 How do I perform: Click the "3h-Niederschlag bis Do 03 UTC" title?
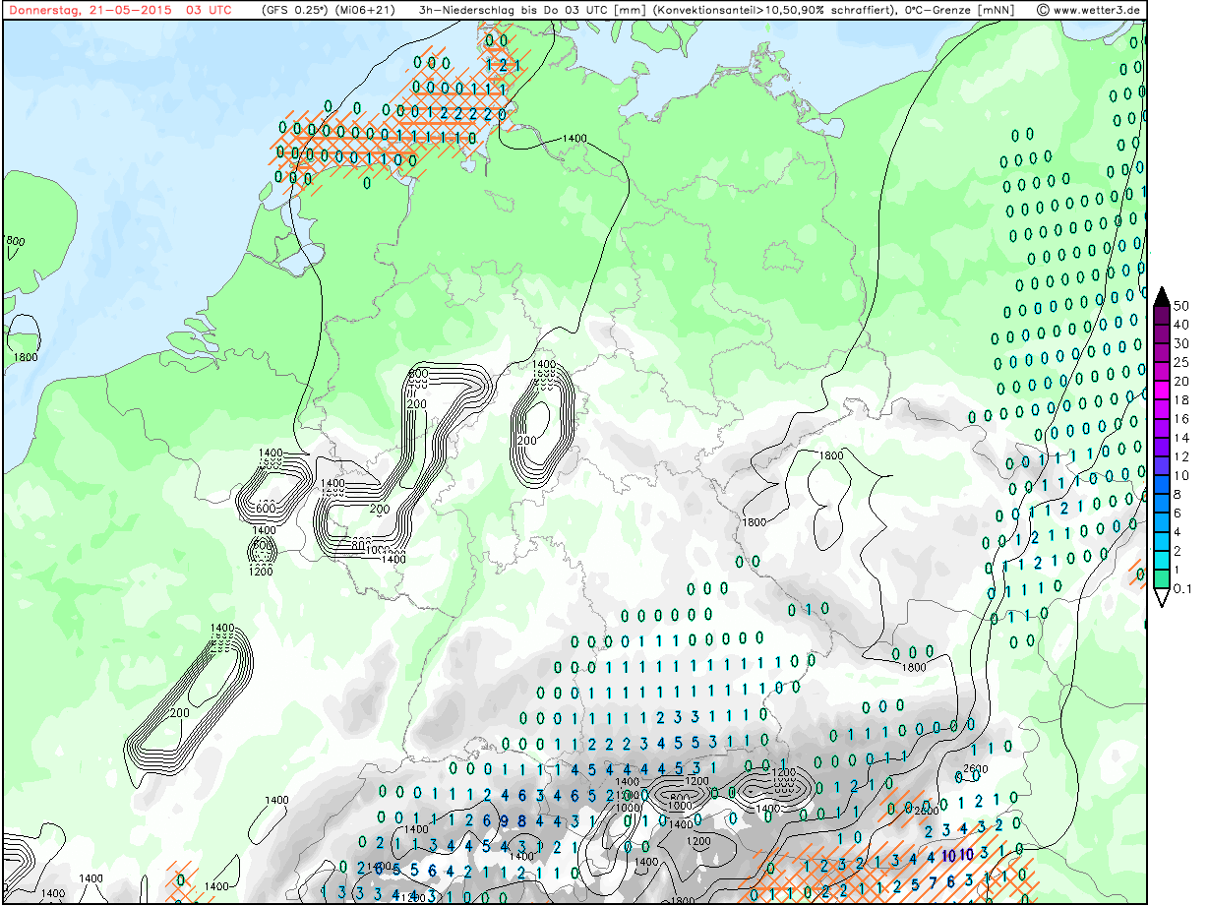514,11
